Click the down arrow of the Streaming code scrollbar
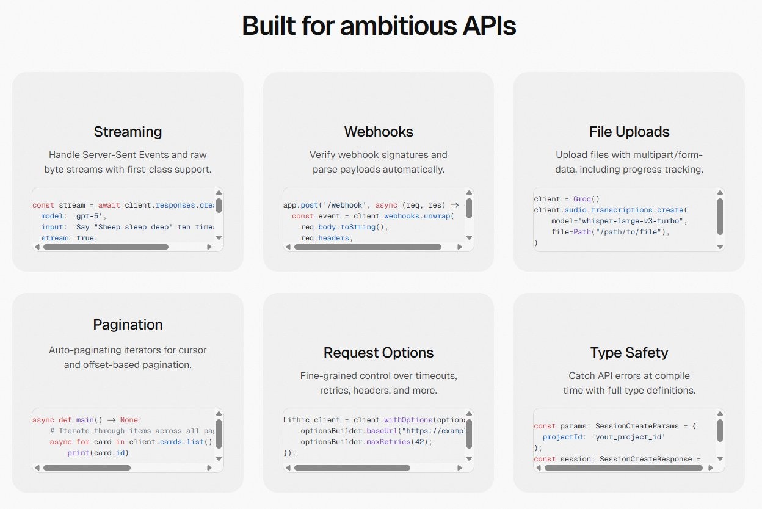This screenshot has height=509, width=762. click(x=219, y=237)
